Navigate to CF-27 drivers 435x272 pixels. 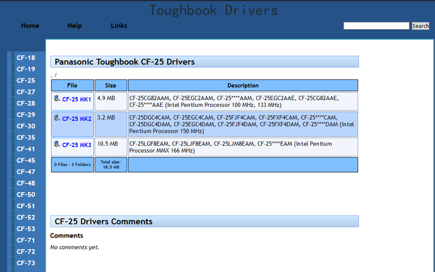point(26,92)
